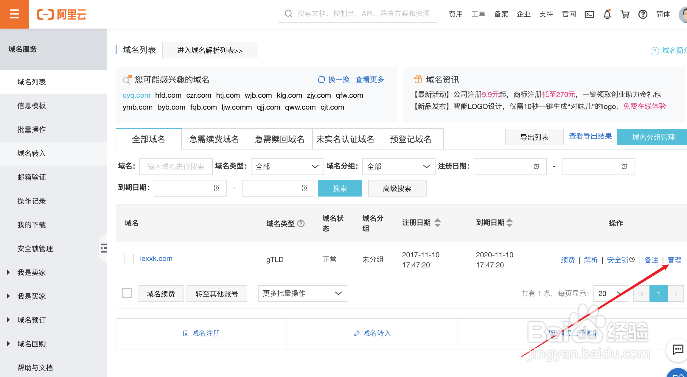The image size is (687, 377).
Task: Click the 域名分组管理 button
Action: (x=653, y=137)
